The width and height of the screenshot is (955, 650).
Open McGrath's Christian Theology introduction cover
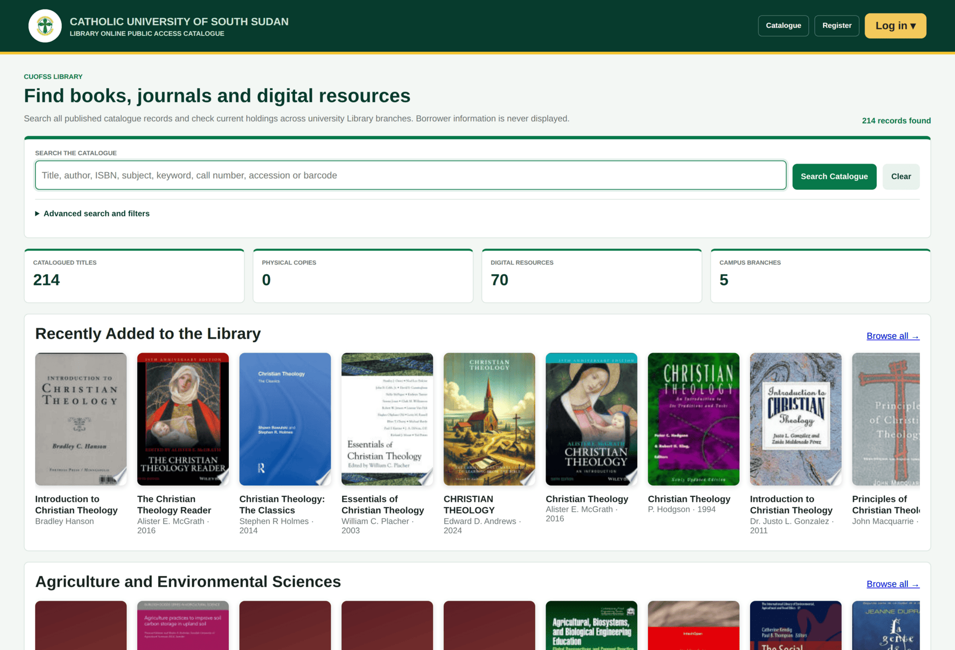pyautogui.click(x=591, y=419)
